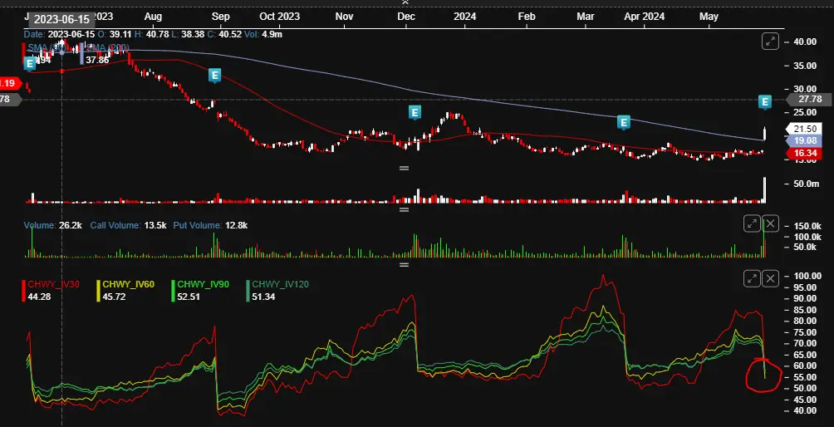The height and width of the screenshot is (427, 834).
Task: Select the SMA (50) indicator label
Action: pos(48,48)
